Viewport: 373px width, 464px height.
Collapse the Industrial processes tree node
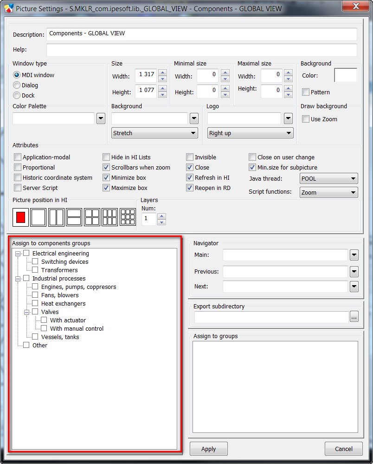[x=18, y=279]
